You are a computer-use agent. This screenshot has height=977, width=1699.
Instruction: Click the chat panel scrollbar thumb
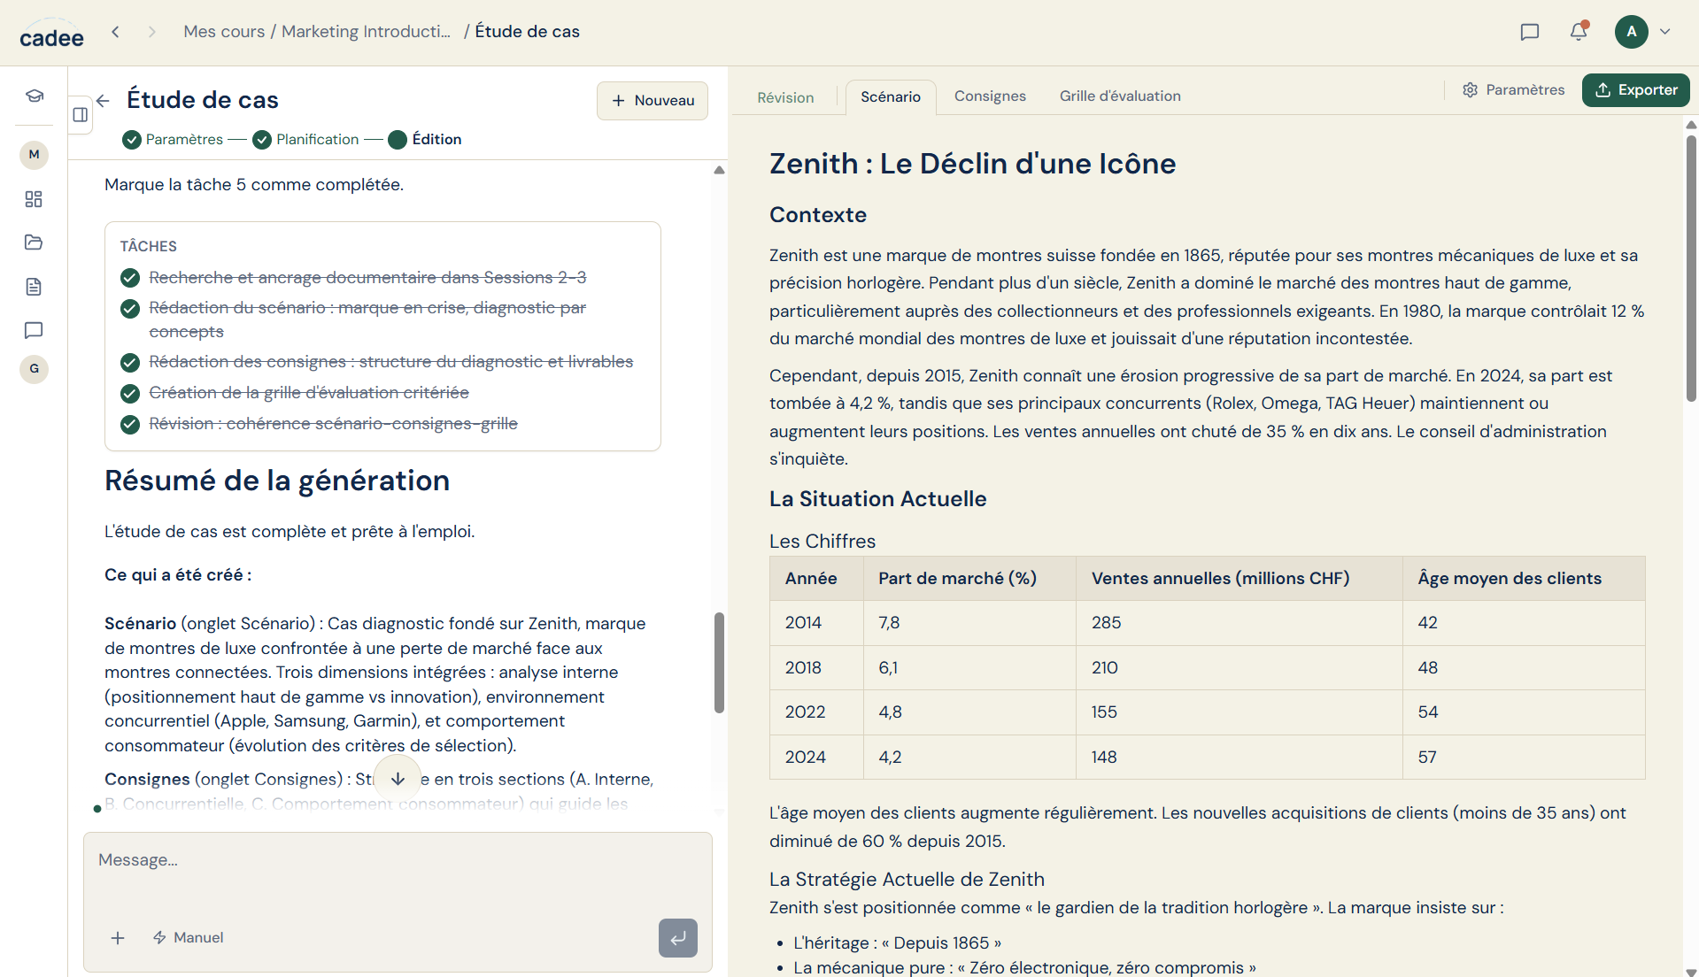(719, 663)
